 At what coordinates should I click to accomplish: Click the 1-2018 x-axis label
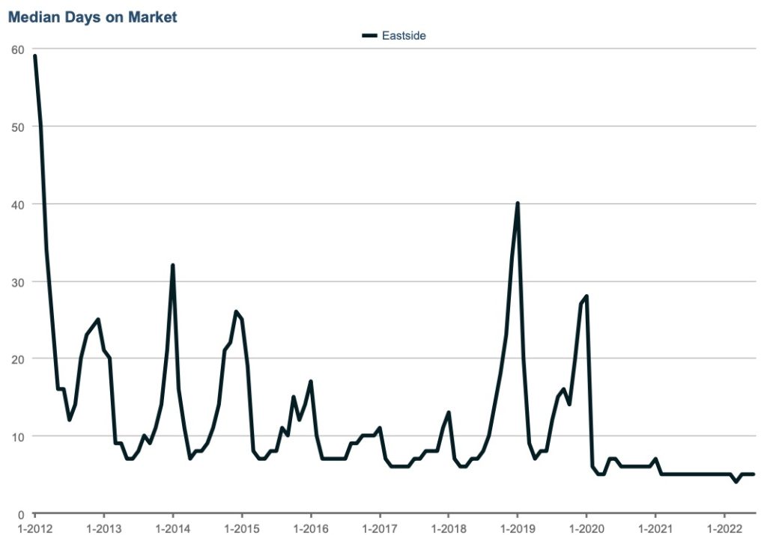tap(448, 527)
